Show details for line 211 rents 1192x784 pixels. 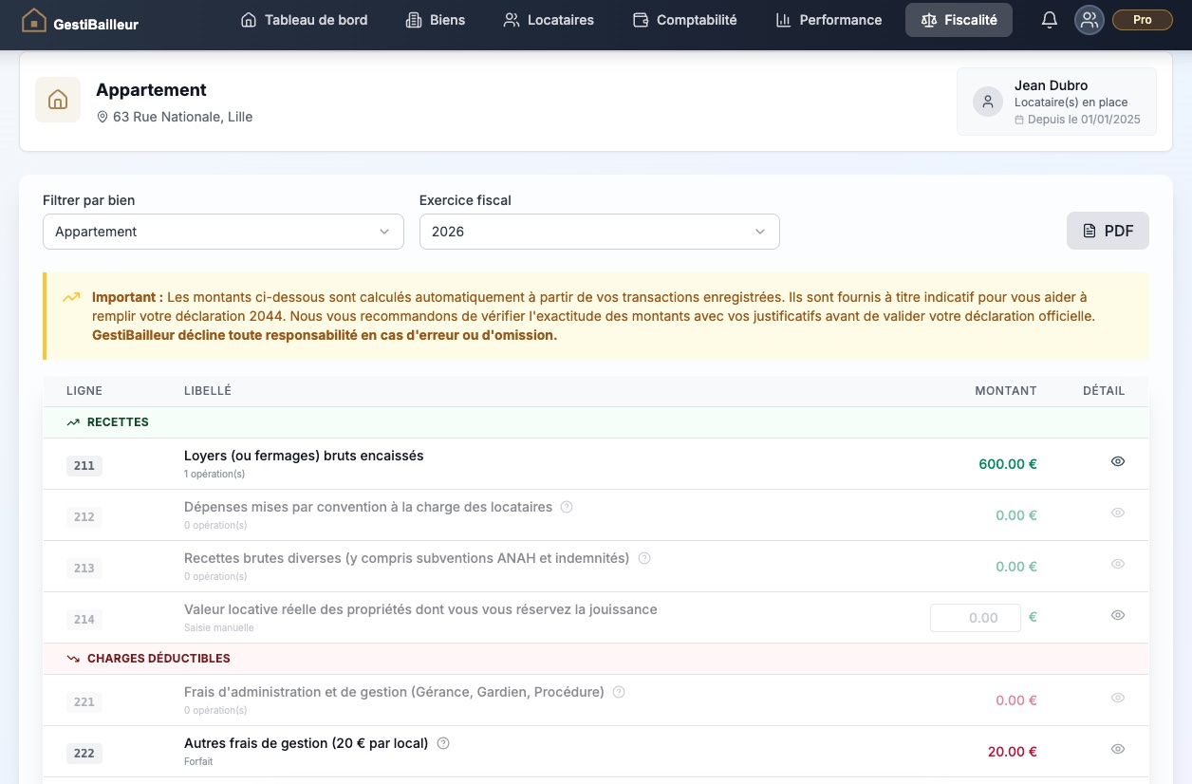(1118, 461)
